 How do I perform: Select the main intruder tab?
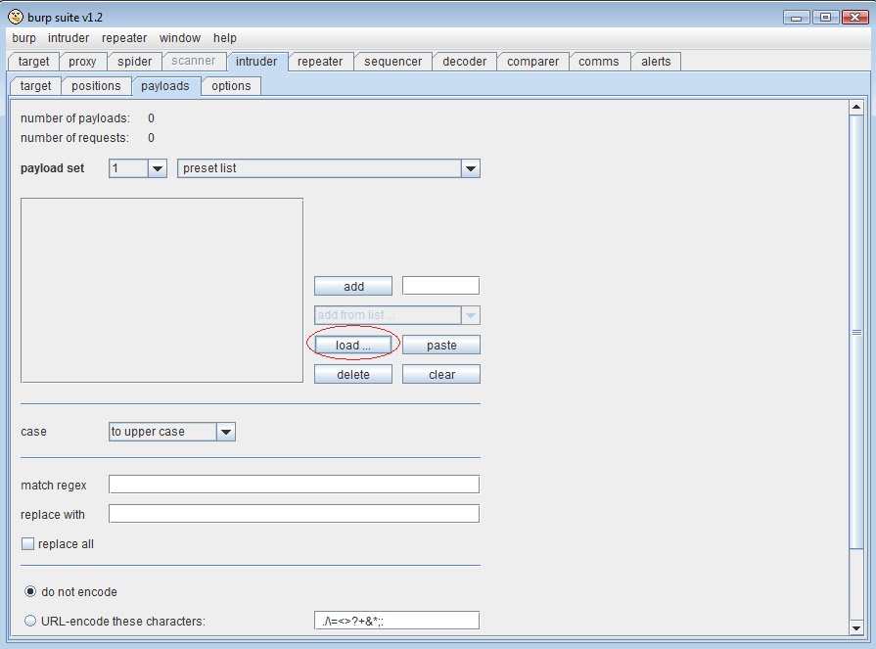(x=256, y=62)
